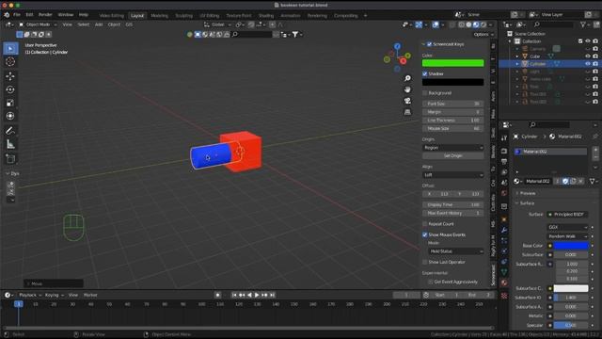Open the Render properties tab icon
The image size is (602, 339).
coord(504,151)
